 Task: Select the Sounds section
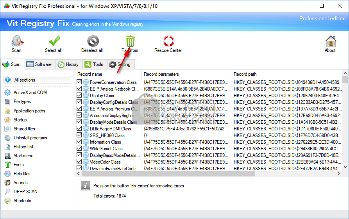tap(20, 183)
